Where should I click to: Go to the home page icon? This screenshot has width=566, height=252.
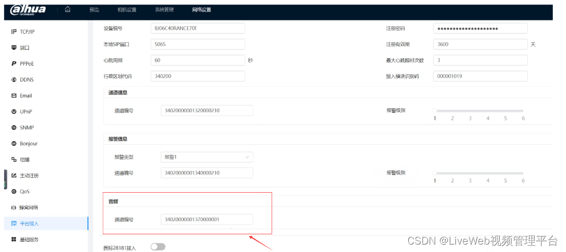[67, 10]
